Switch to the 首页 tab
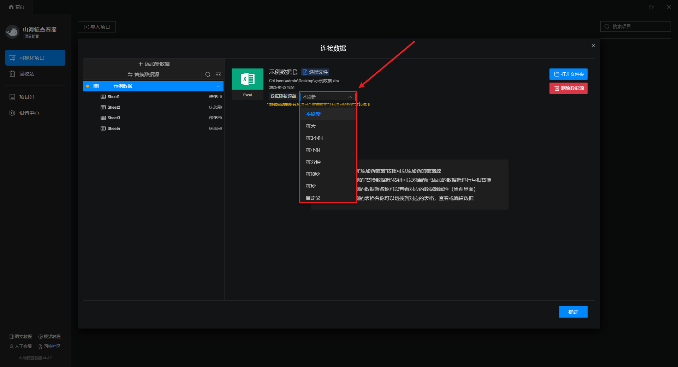The height and width of the screenshot is (367, 678). click(17, 7)
